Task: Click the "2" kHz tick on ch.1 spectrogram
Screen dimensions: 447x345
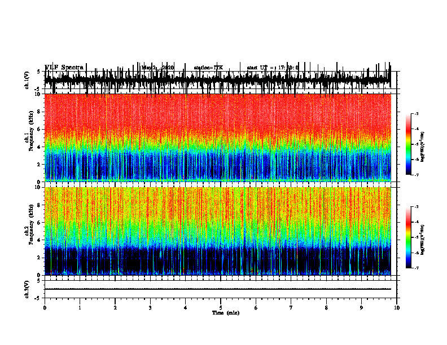Action: (x=39, y=164)
